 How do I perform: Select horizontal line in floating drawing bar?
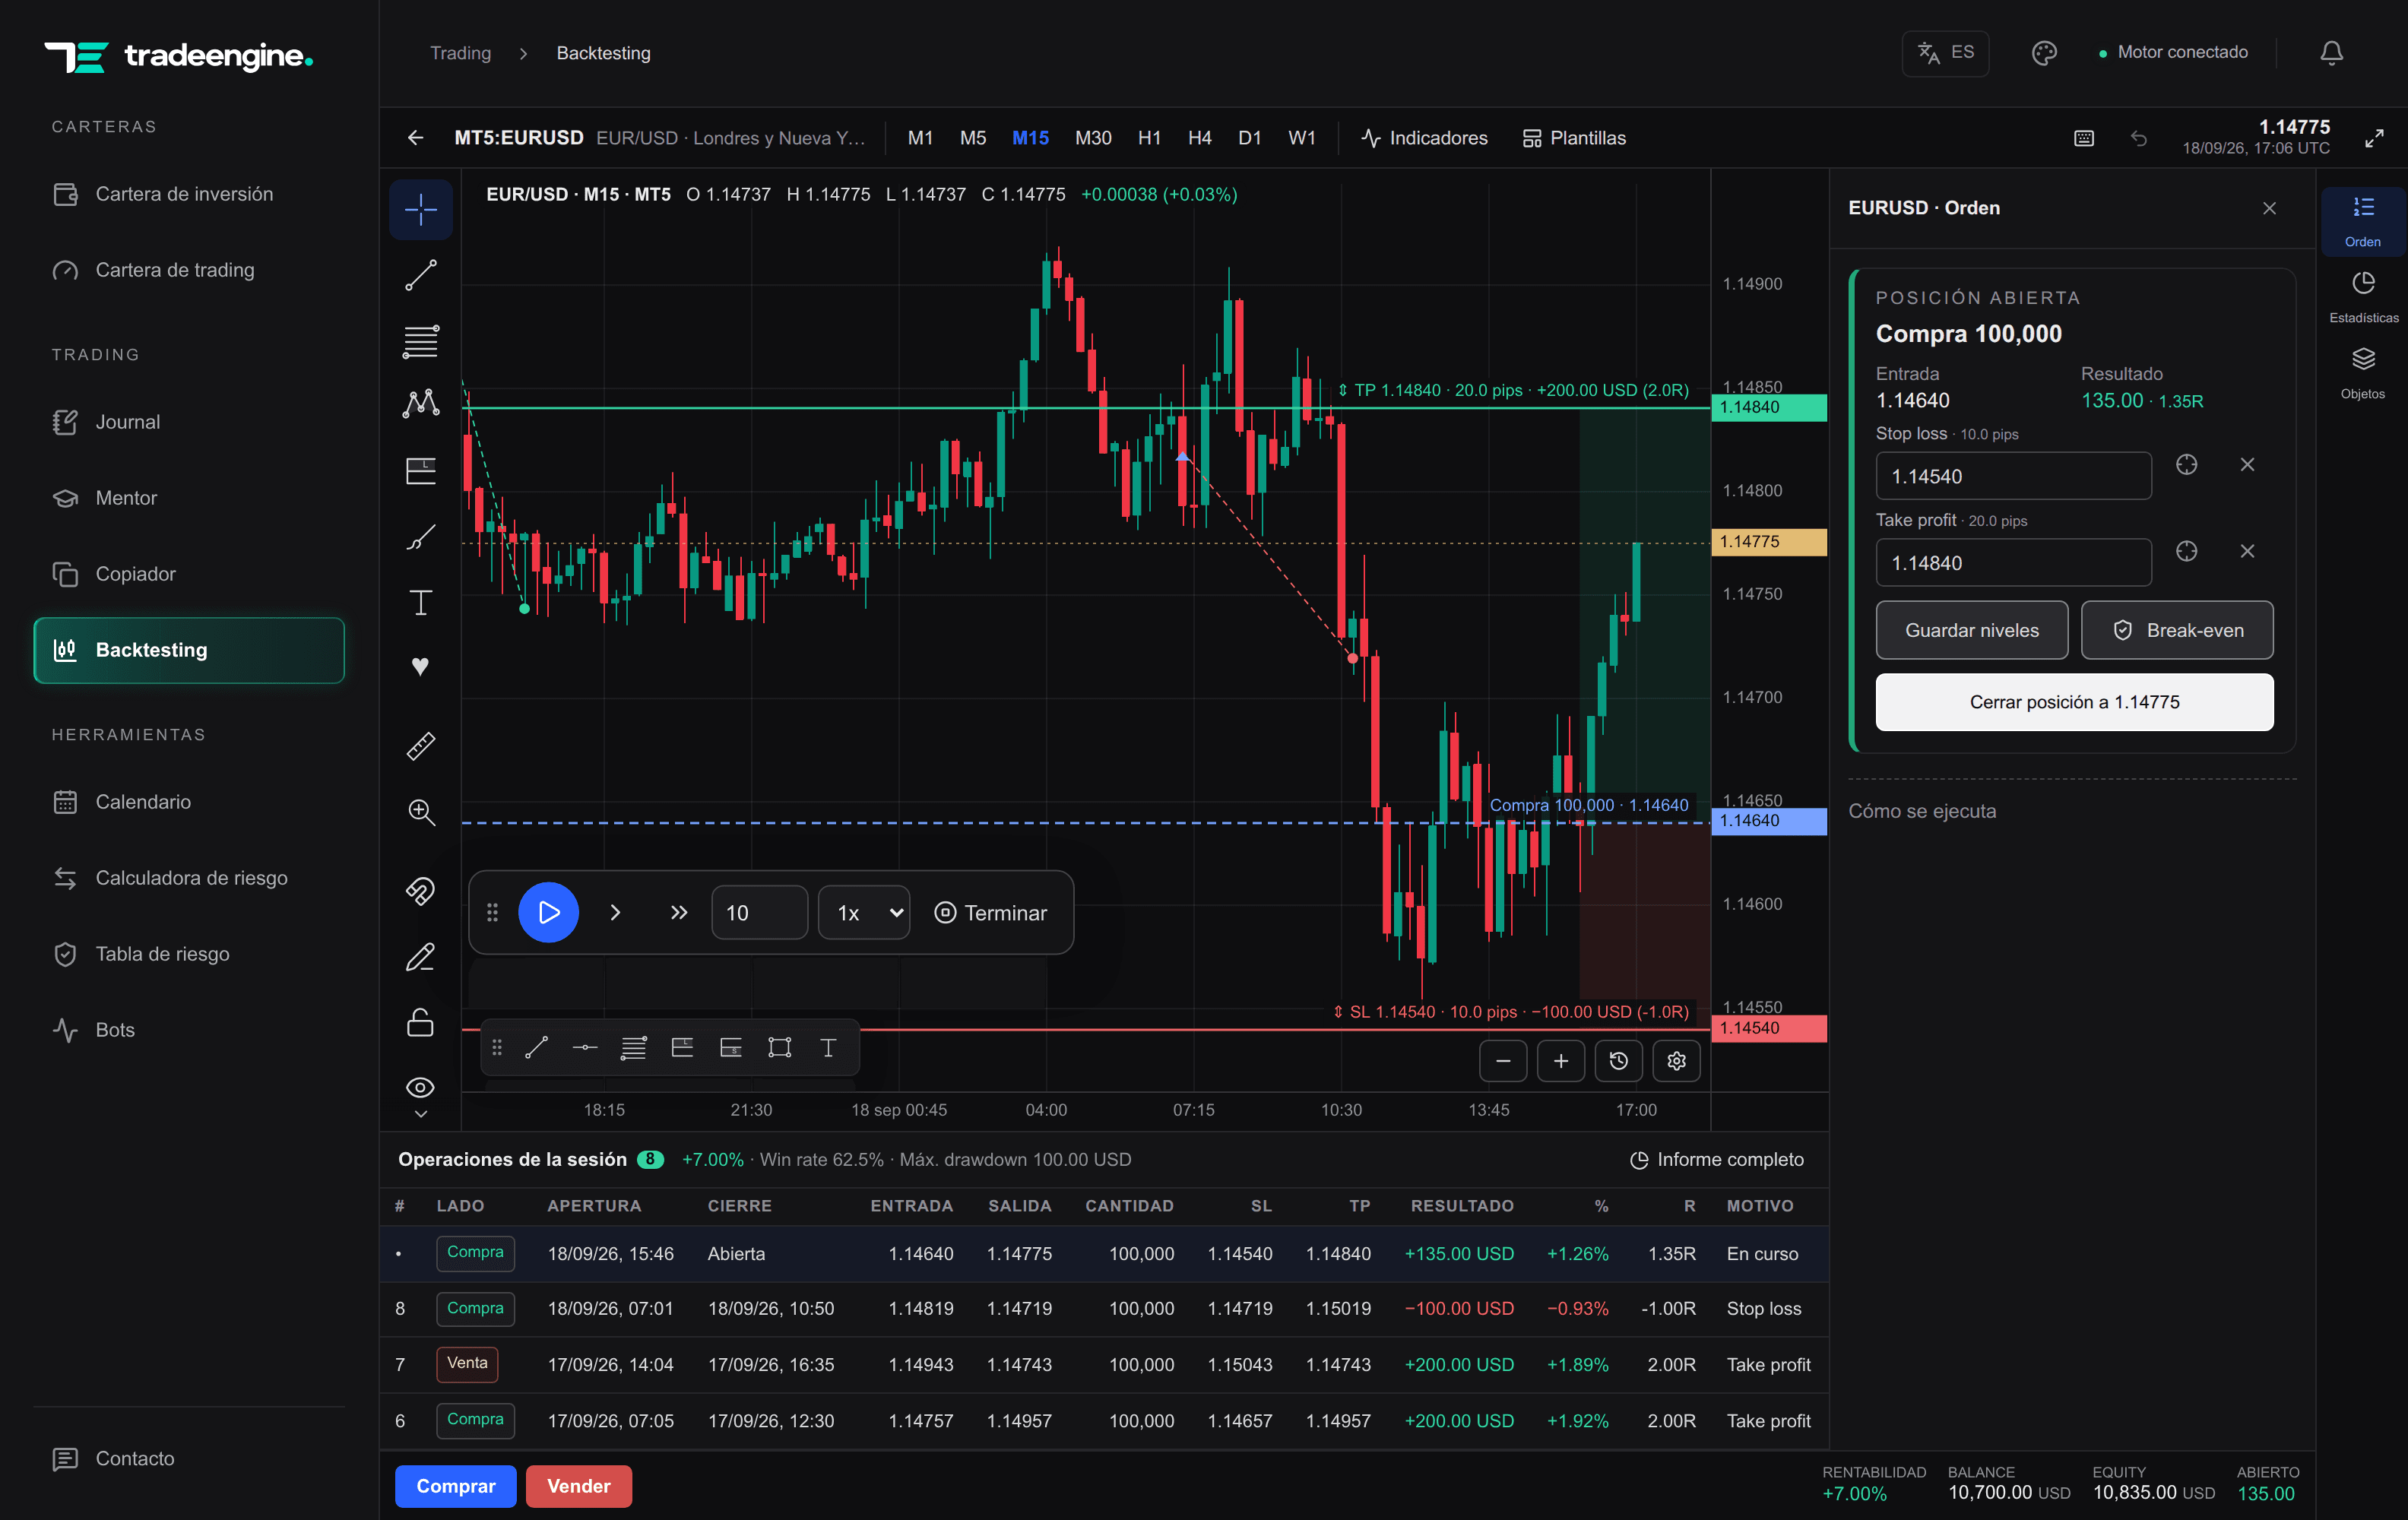(x=585, y=1047)
